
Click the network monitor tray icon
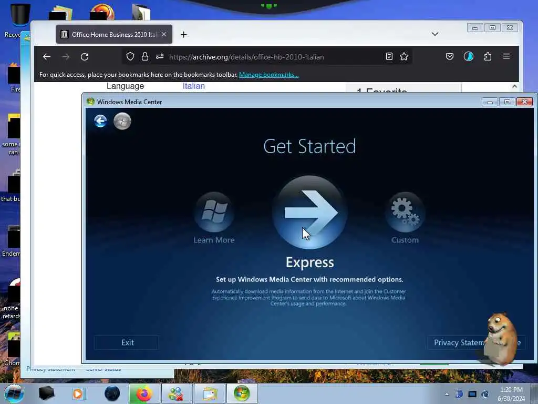point(472,394)
